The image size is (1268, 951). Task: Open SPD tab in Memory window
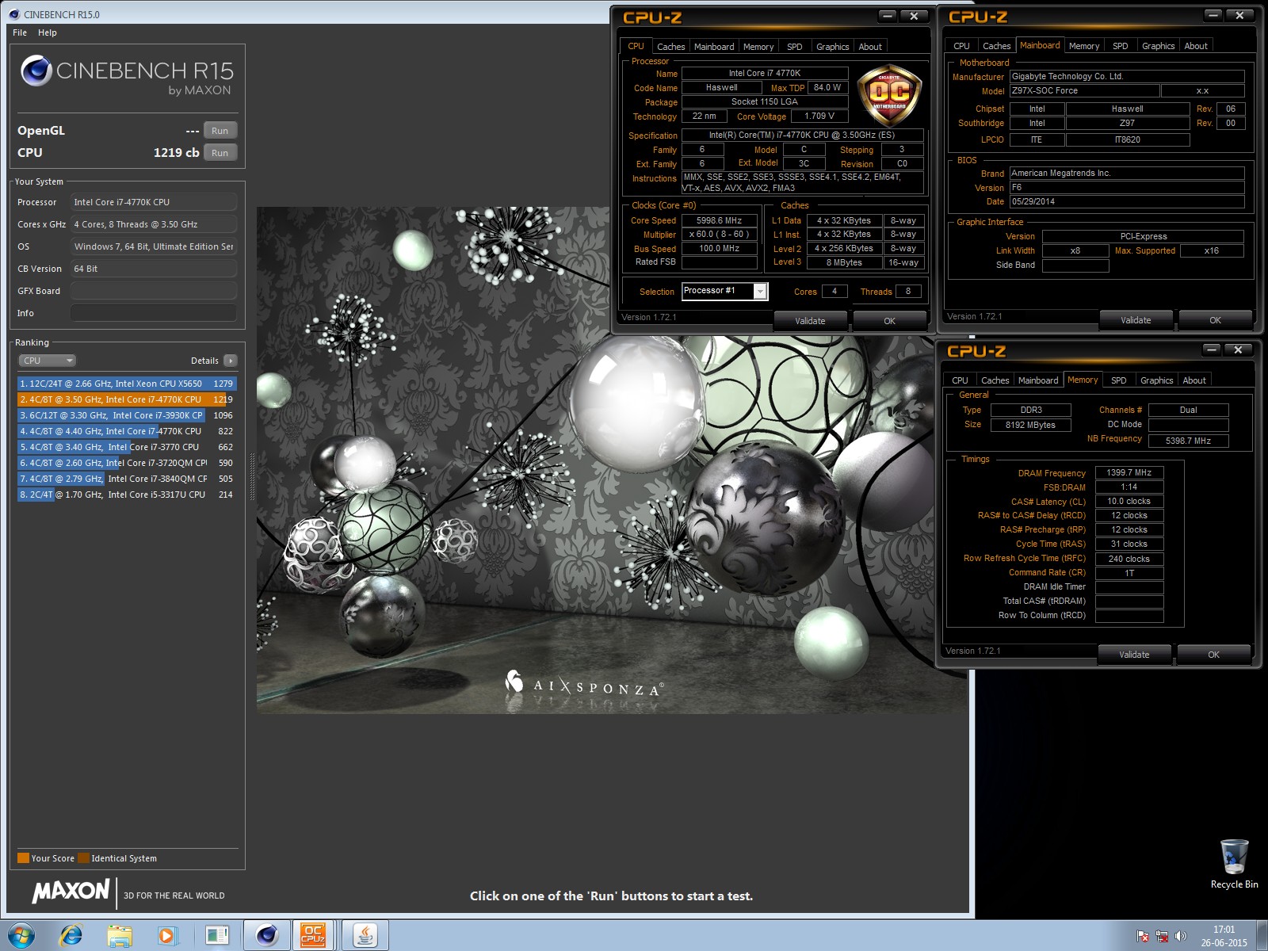click(1118, 380)
